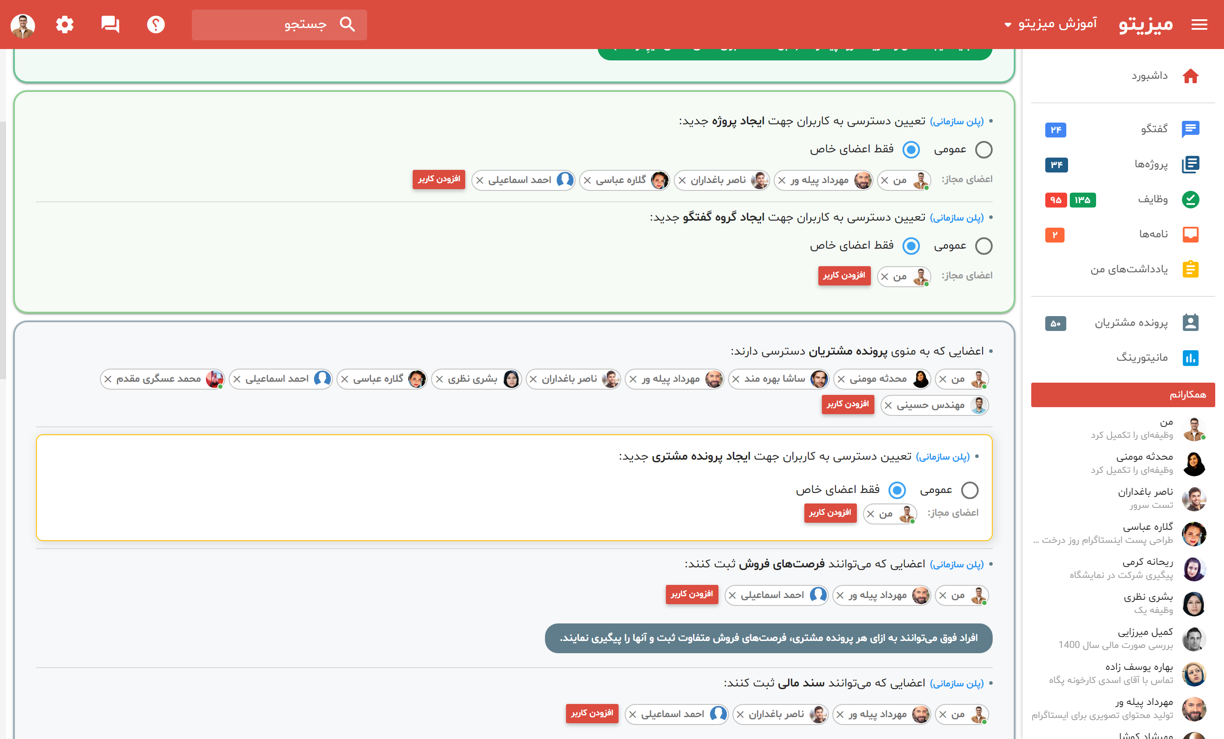The width and height of the screenshot is (1224, 739).
Task: Open colleague کمیل میرزایی in the list
Action: [1123, 639]
